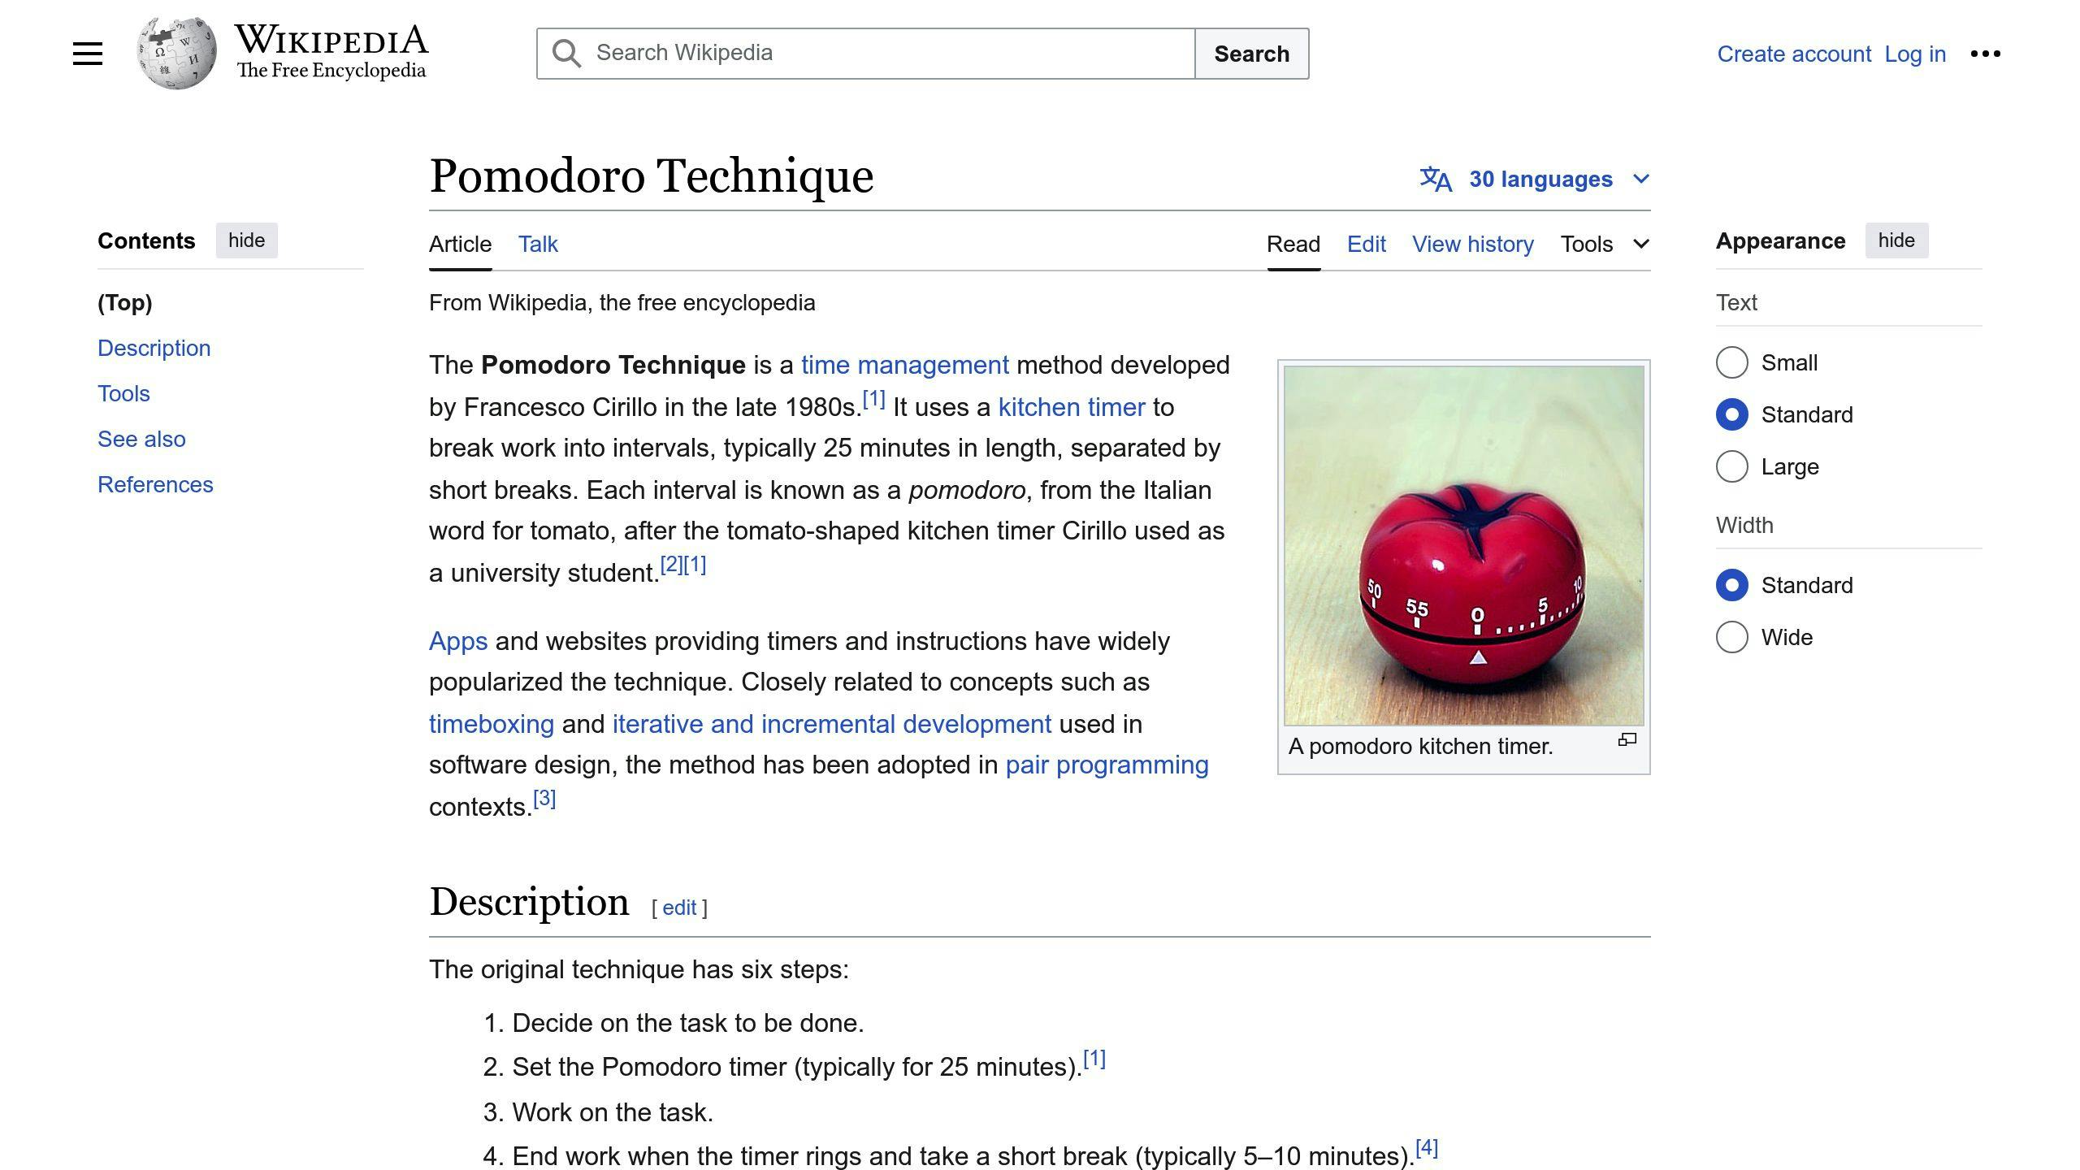The width and height of the screenshot is (2080, 1170).
Task: Click the search magnifying glass icon
Action: pos(565,53)
